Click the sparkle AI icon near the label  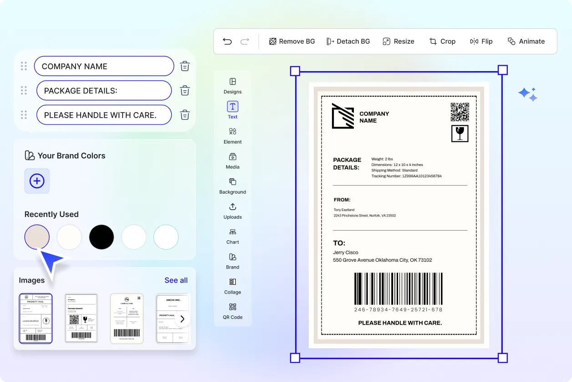point(527,94)
